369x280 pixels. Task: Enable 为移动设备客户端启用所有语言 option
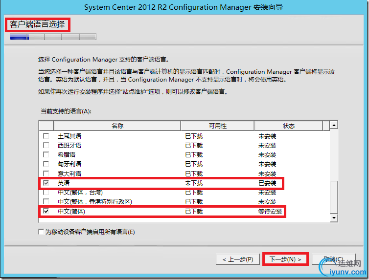tap(41, 232)
